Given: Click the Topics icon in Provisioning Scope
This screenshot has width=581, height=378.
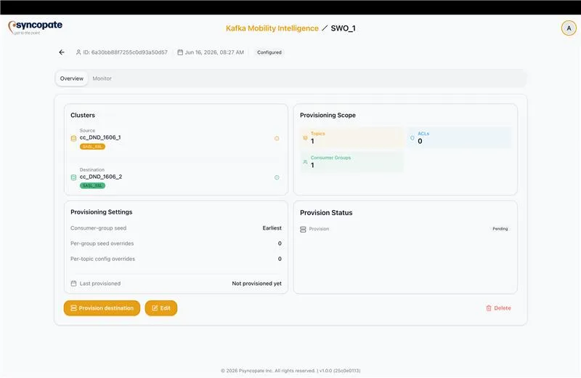Looking at the screenshot, I should tap(305, 137).
